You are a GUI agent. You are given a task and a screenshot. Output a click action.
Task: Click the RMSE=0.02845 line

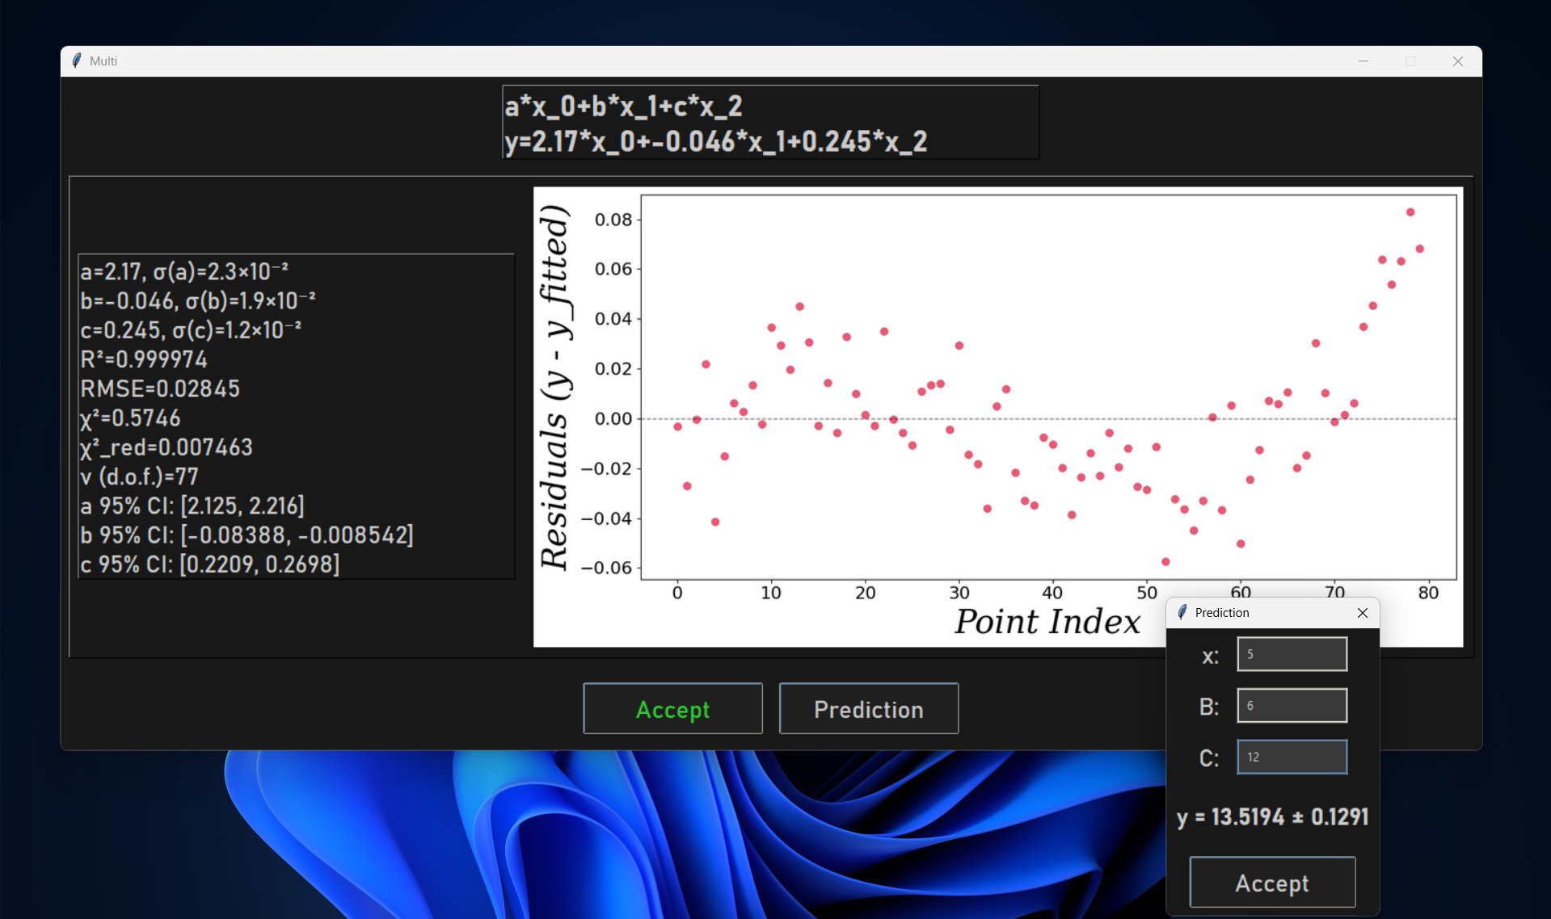tap(160, 388)
